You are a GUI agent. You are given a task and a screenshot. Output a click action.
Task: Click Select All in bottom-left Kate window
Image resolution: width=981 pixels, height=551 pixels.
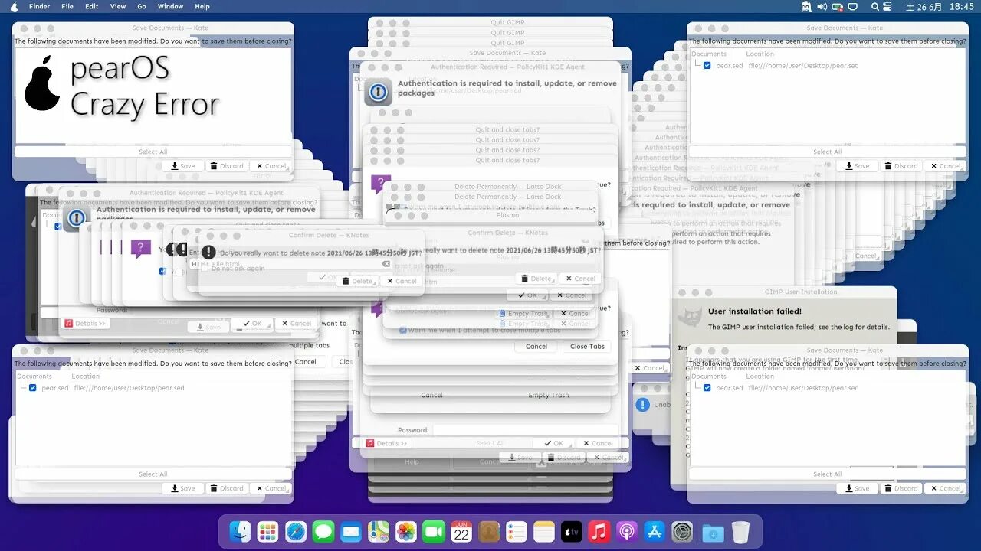coord(153,474)
